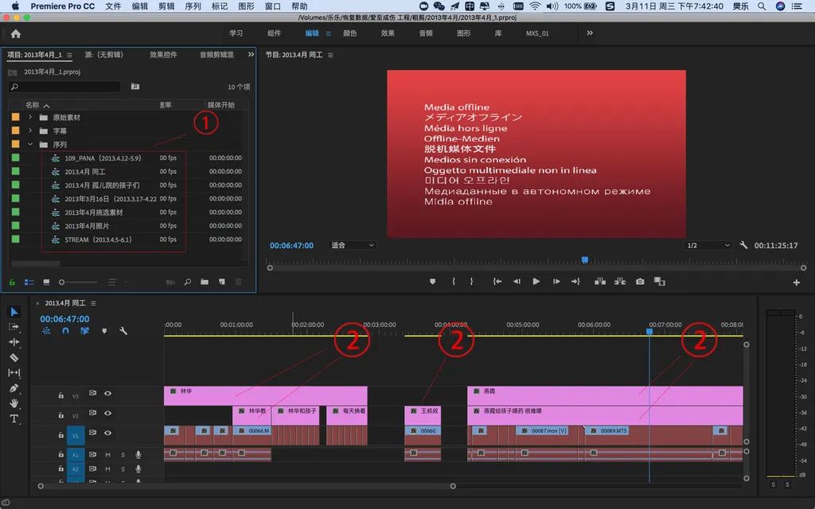Expand the 原始素材 bin
The height and width of the screenshot is (509, 815).
click(30, 118)
